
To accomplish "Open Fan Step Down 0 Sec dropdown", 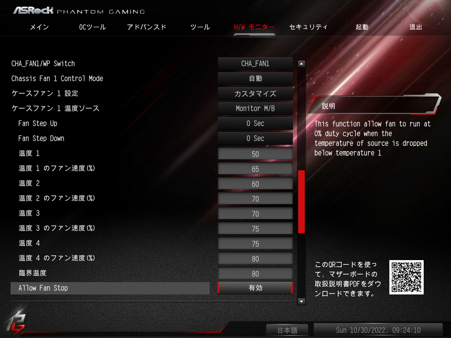I will pos(255,138).
